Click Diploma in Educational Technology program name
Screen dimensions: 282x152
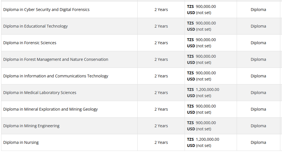tap(35, 26)
